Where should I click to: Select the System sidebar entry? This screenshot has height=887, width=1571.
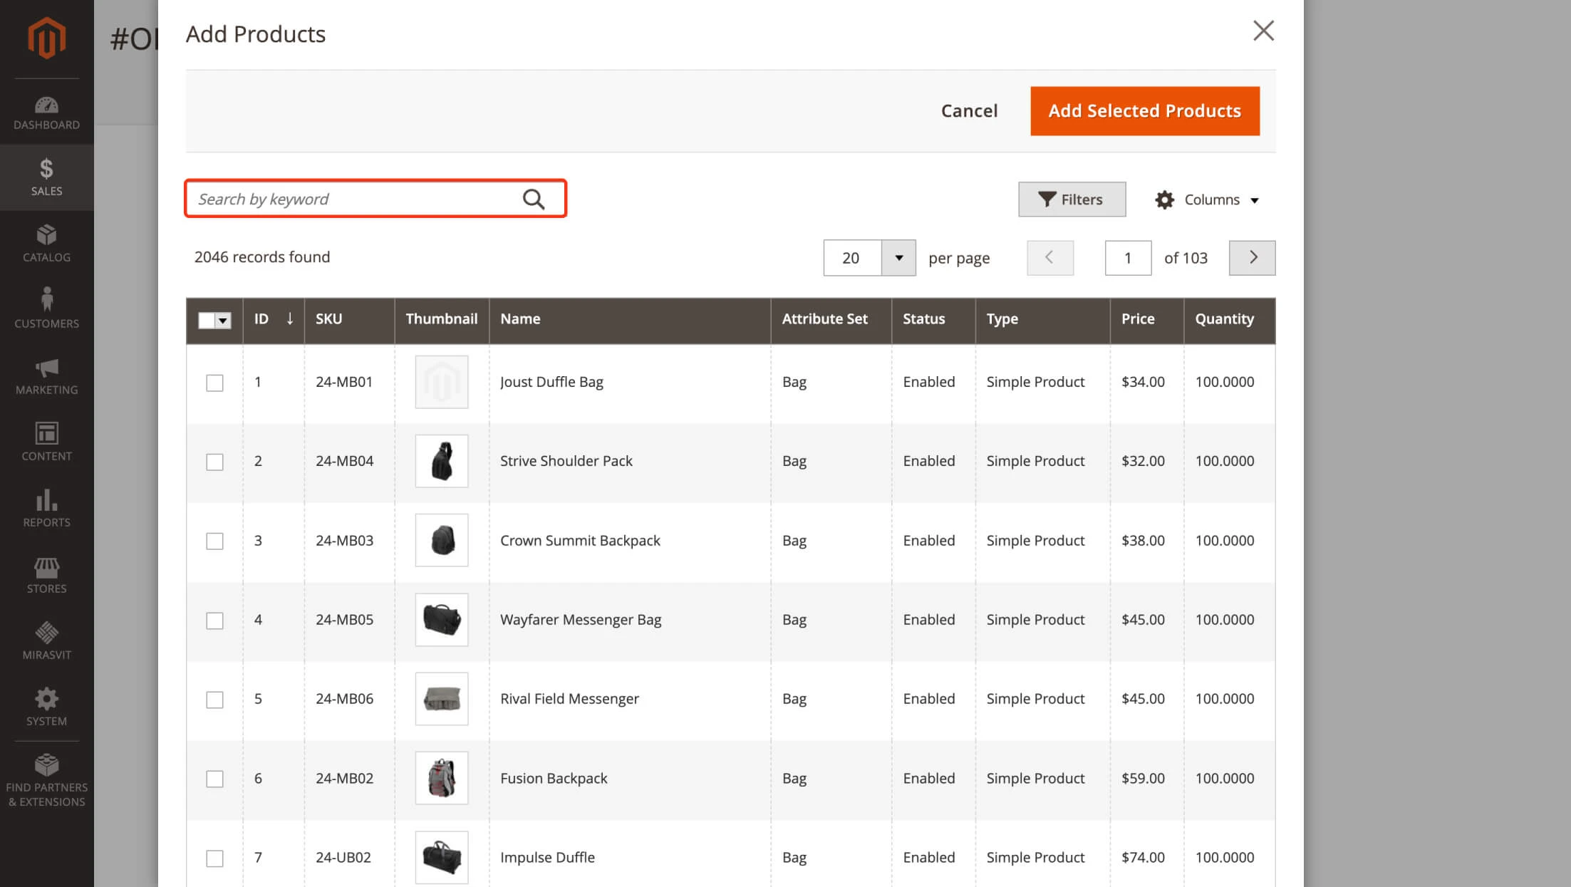click(x=46, y=707)
